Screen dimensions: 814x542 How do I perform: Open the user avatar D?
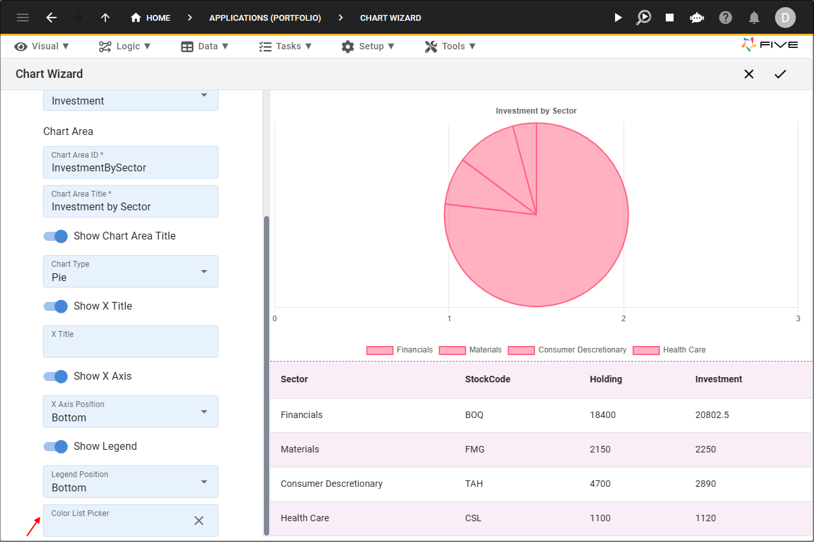(x=785, y=18)
